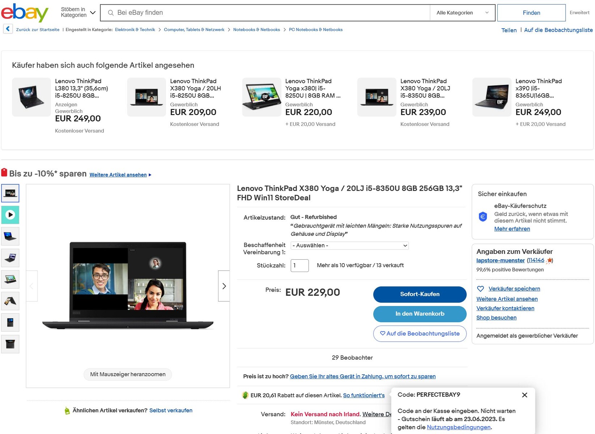Open the Mehr erfahren buyer protection link
The height and width of the screenshot is (434, 595).
(x=512, y=229)
